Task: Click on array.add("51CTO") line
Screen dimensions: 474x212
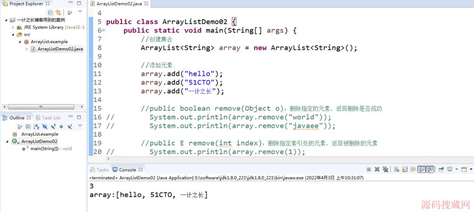Action: click(x=182, y=82)
